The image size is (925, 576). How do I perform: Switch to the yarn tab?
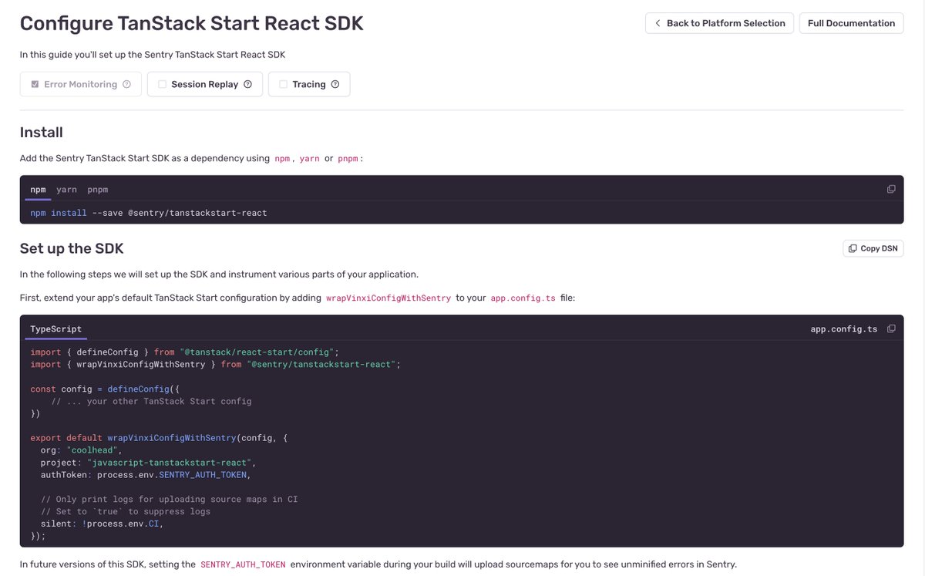pos(66,189)
